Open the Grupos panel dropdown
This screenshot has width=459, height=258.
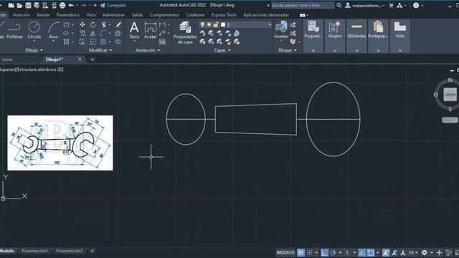pos(335,51)
